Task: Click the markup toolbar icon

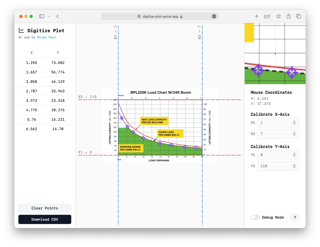Action: tap(267, 16)
